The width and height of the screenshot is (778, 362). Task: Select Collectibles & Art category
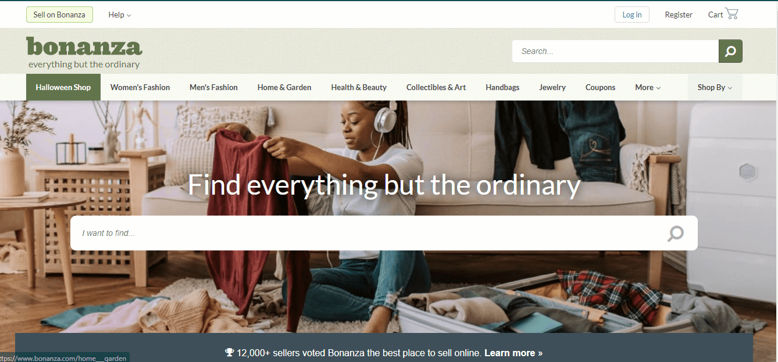(x=436, y=87)
